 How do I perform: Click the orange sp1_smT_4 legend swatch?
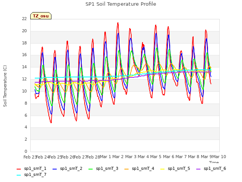(126, 169)
